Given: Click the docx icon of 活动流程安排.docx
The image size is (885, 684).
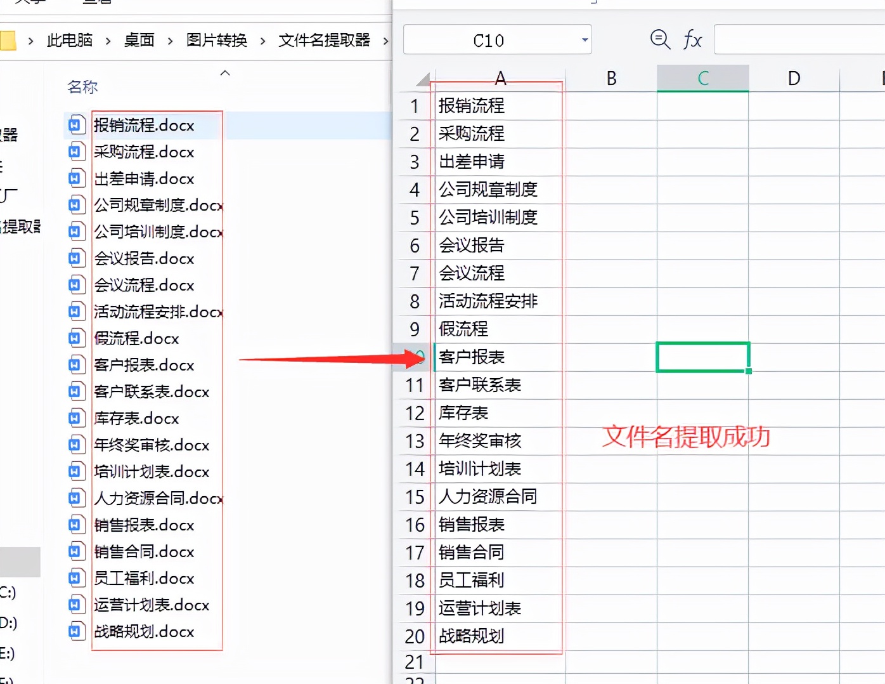Looking at the screenshot, I should (x=75, y=312).
